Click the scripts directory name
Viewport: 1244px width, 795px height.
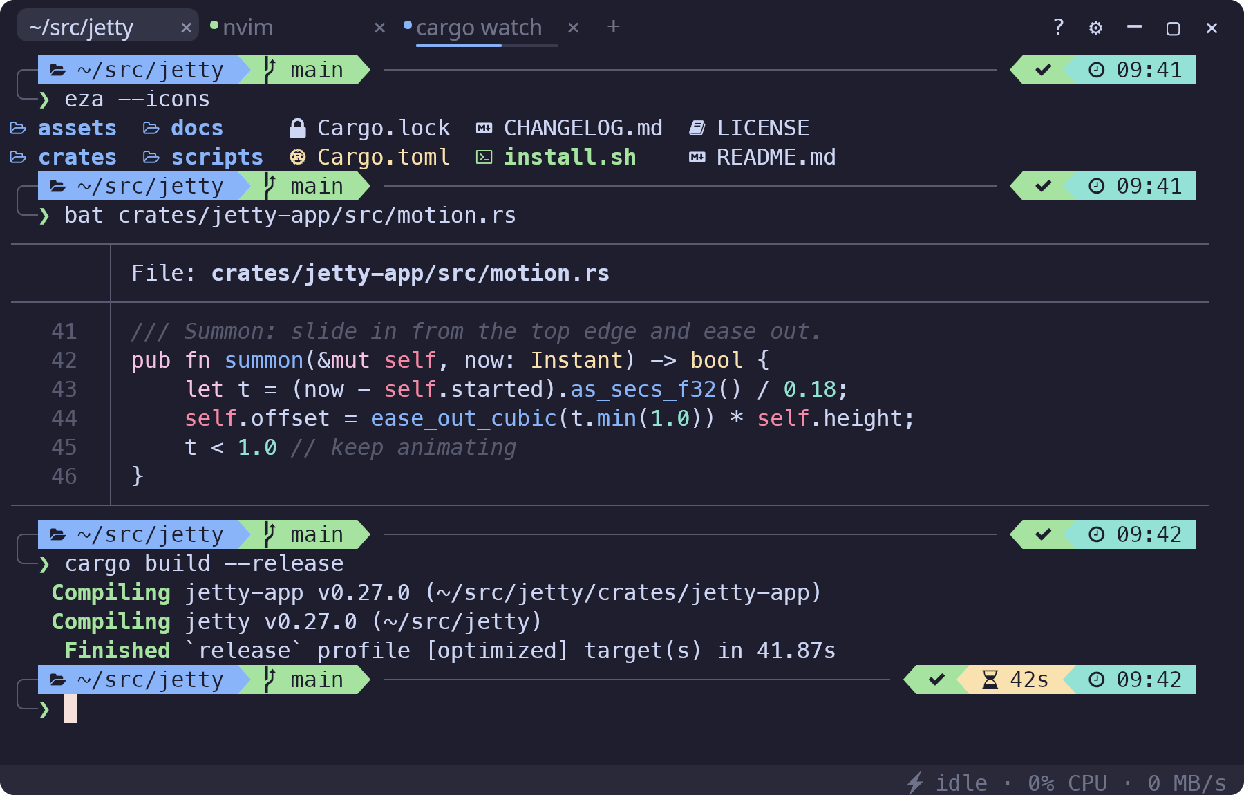[217, 157]
